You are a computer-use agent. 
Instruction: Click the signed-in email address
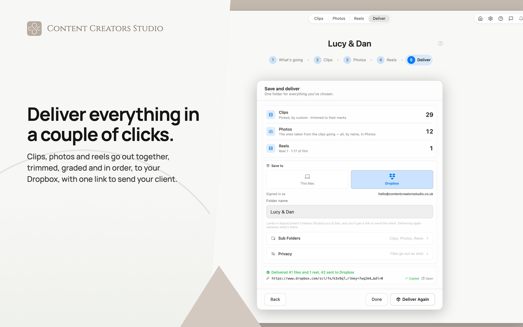(x=406, y=194)
